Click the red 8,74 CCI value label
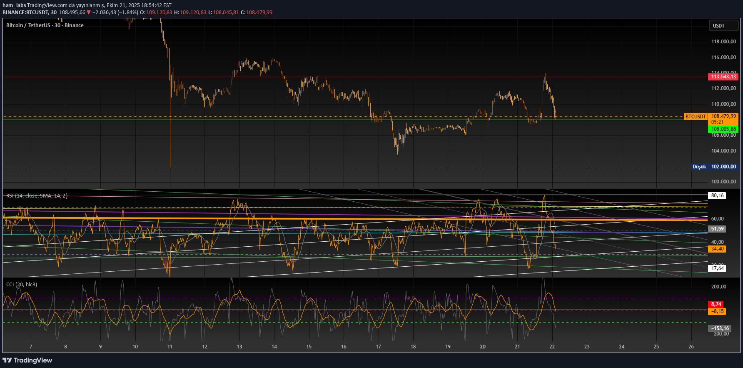 tap(716, 304)
